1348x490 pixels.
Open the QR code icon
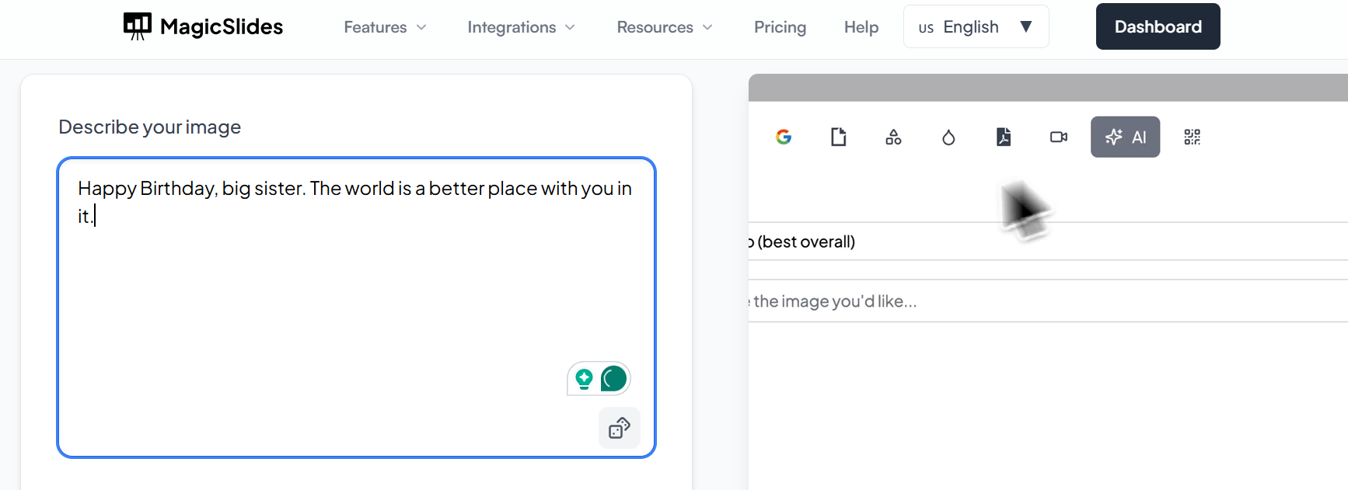point(1192,137)
